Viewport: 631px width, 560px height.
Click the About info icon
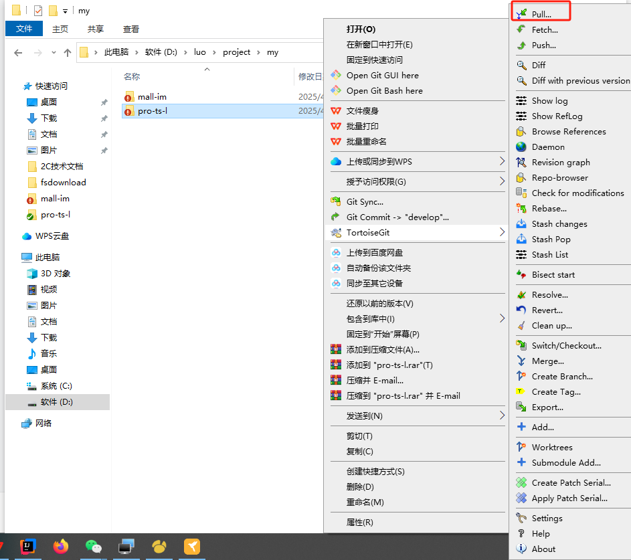521,549
